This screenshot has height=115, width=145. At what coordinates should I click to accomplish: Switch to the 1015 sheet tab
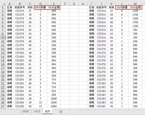pyautogui.click(x=37, y=111)
